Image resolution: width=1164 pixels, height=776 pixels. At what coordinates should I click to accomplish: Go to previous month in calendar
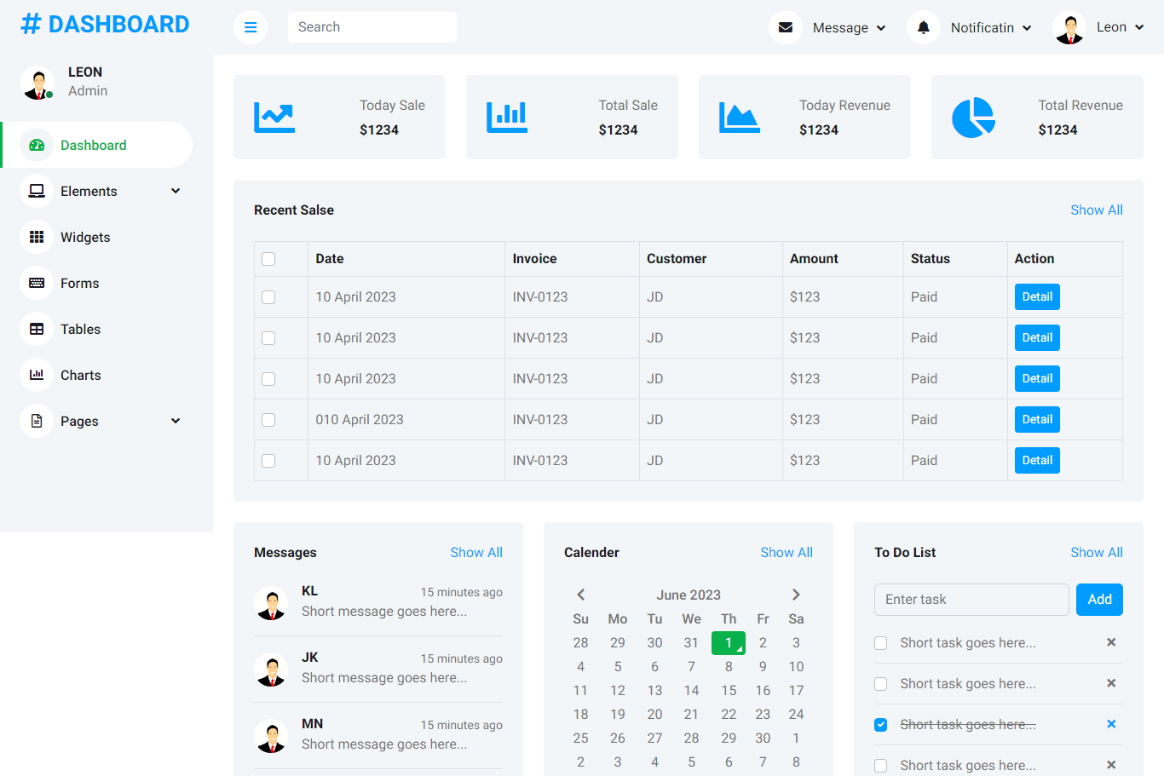581,595
